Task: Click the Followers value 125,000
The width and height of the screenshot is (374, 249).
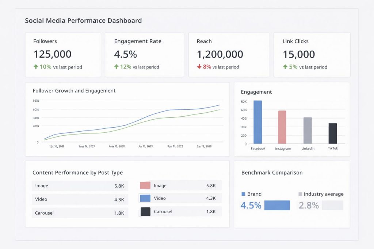Action: pyautogui.click(x=53, y=54)
